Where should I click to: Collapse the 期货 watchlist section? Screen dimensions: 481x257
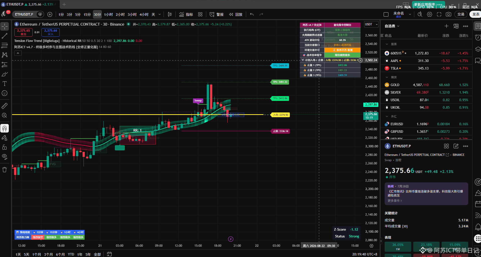click(x=387, y=77)
